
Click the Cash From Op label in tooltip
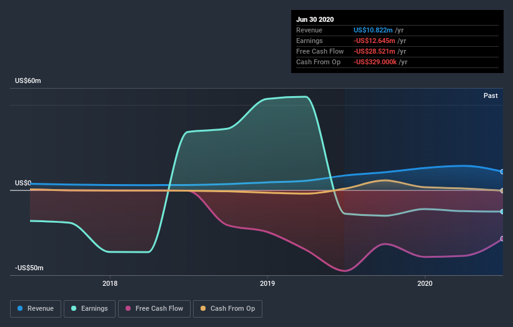pos(318,62)
